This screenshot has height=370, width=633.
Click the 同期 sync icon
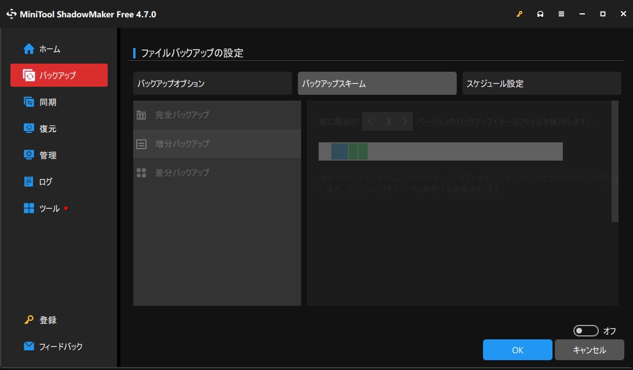click(28, 102)
